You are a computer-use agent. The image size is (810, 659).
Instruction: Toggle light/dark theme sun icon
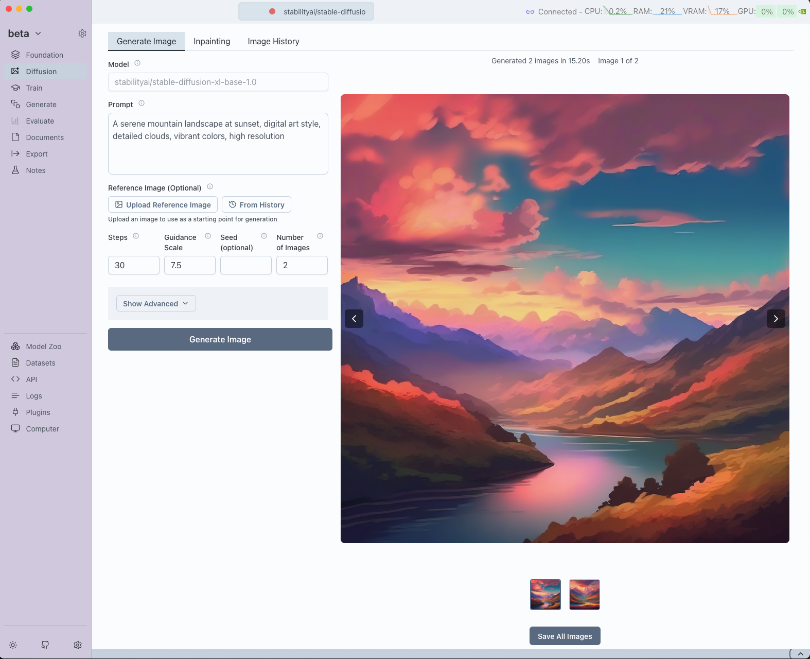click(13, 645)
